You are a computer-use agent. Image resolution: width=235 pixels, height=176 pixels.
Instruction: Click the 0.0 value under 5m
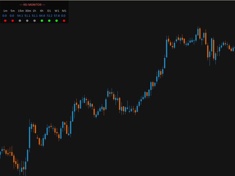[x=12, y=16]
